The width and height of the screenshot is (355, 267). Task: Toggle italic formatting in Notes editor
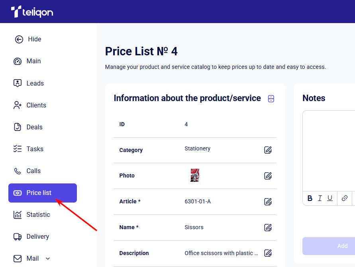tap(320, 198)
